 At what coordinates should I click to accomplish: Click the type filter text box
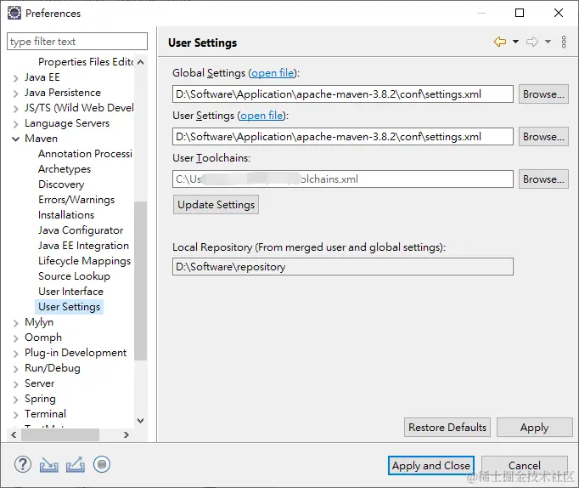coord(76,42)
